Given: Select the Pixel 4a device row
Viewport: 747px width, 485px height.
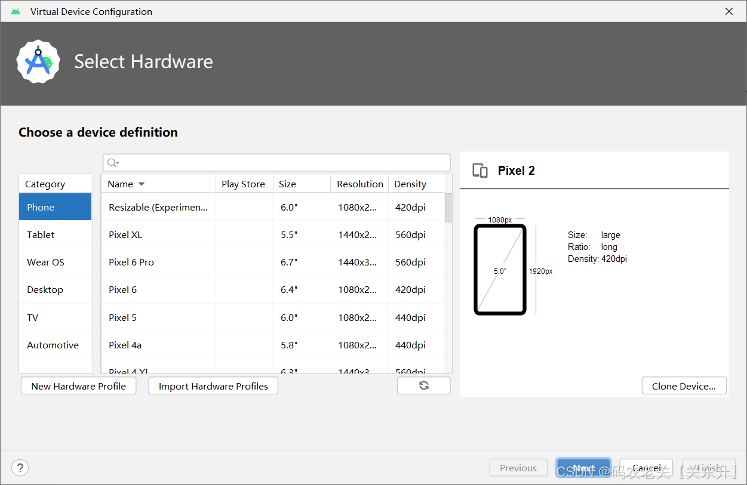Looking at the screenshot, I should pos(273,345).
